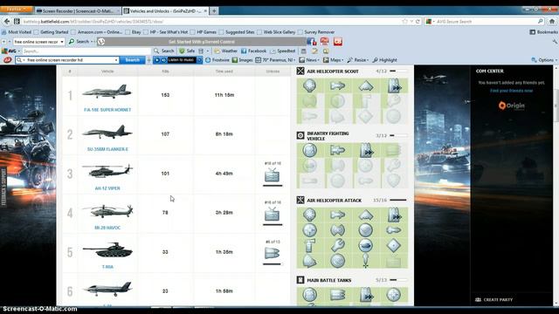The width and height of the screenshot is (559, 314).
Task: Open the Options dropdown in the toolbar
Action: 544,60
